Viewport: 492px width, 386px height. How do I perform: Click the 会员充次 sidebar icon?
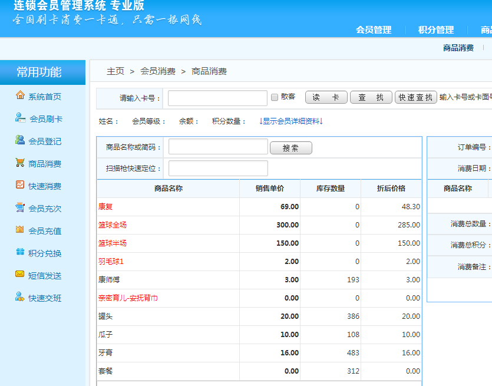coord(20,207)
